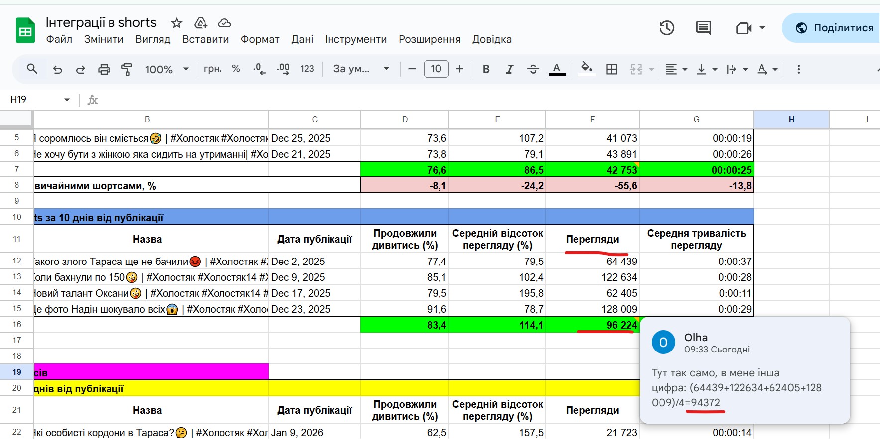Viewport: 880px width, 439px height.
Task: Open version history clock icon
Action: (x=666, y=28)
